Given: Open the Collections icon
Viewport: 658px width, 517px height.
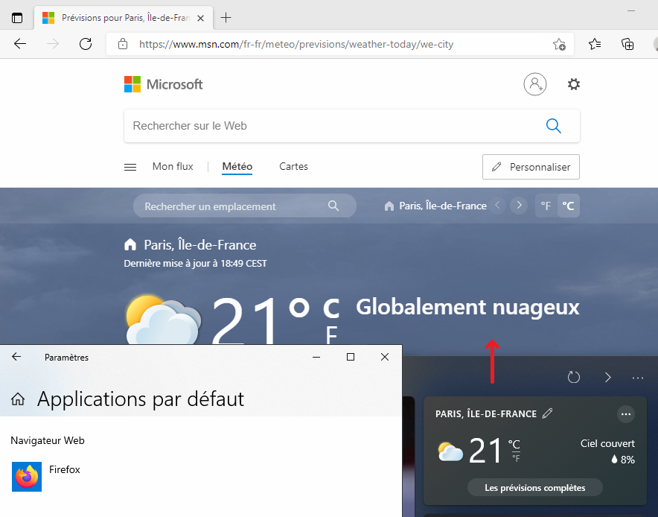Looking at the screenshot, I should tap(627, 44).
